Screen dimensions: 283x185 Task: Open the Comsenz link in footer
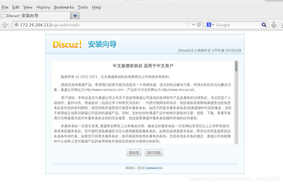tap(152, 168)
